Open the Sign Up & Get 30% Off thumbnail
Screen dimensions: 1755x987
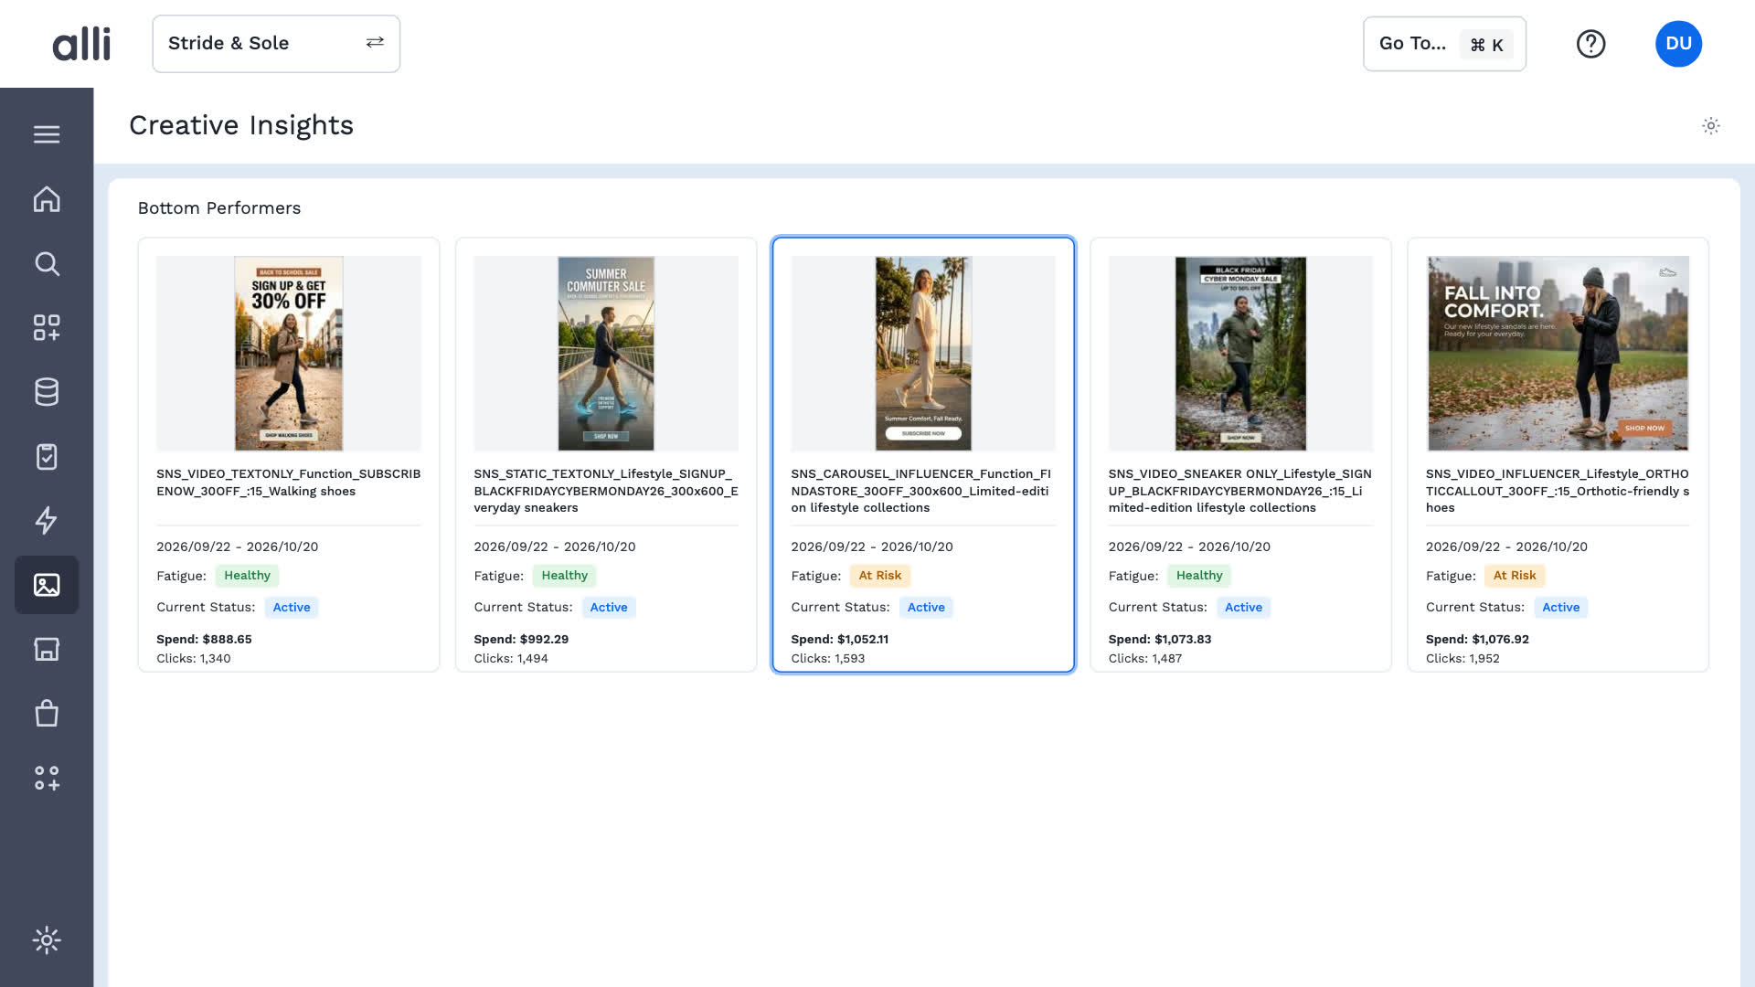[289, 354]
